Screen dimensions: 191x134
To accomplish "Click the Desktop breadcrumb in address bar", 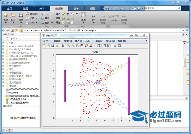I will [89, 30].
